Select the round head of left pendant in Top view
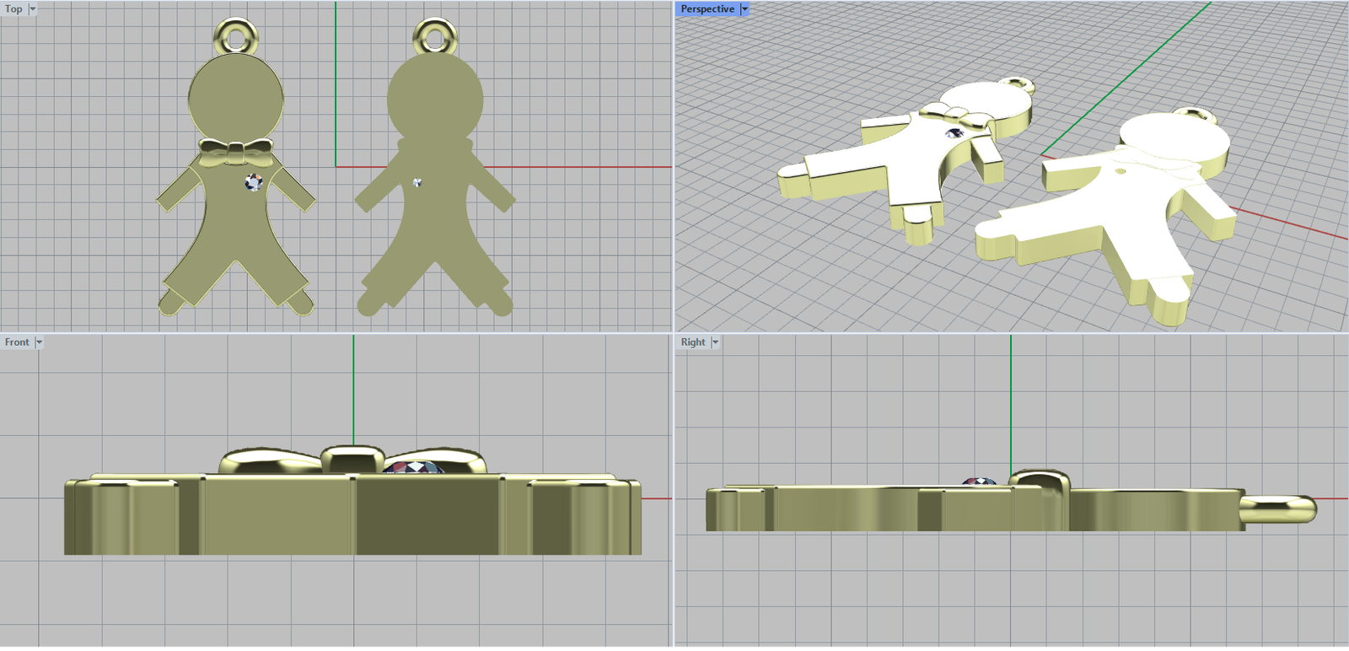The height and width of the screenshot is (651, 1349). (x=235, y=97)
